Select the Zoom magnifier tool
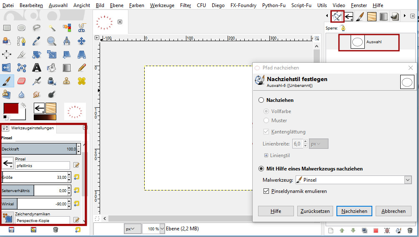 52,41
